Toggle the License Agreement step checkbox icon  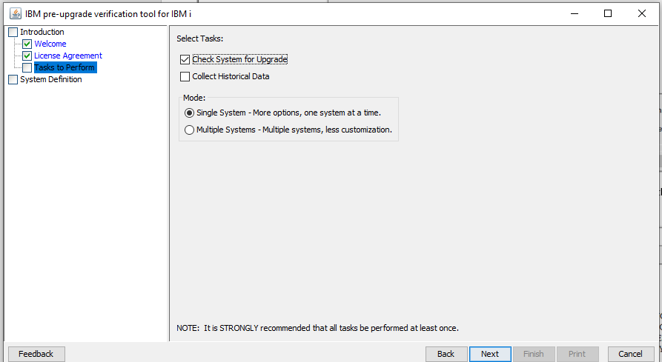click(x=27, y=56)
